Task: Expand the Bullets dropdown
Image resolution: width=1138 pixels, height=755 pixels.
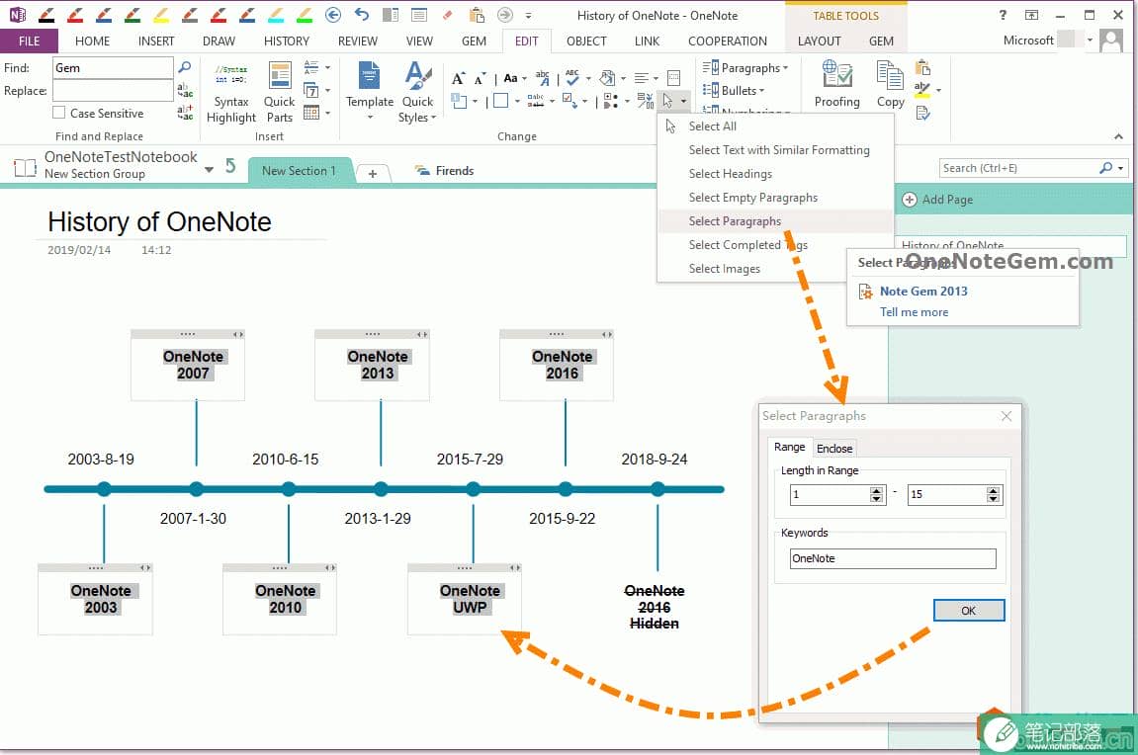Action: (x=733, y=90)
